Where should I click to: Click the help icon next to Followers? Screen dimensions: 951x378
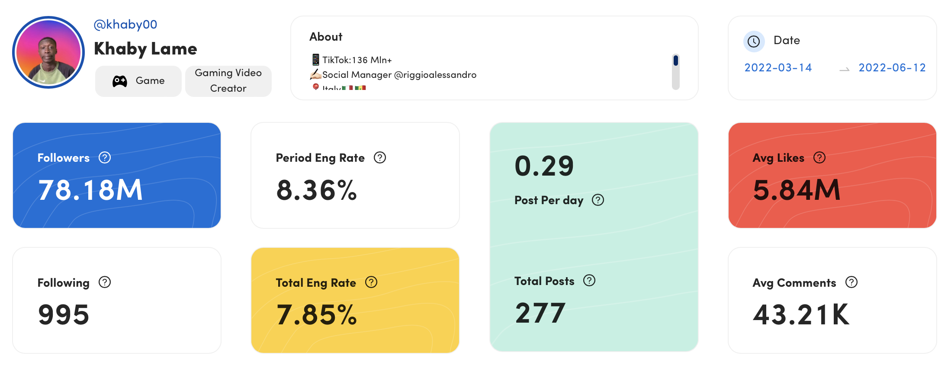(x=105, y=158)
